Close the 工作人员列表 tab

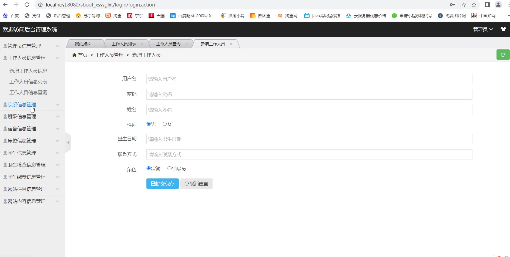142,44
